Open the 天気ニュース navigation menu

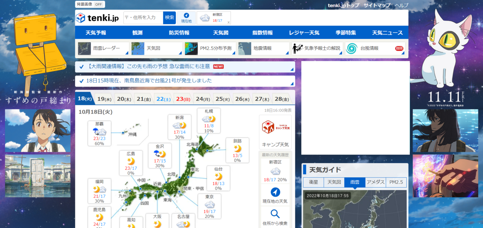[387, 33]
